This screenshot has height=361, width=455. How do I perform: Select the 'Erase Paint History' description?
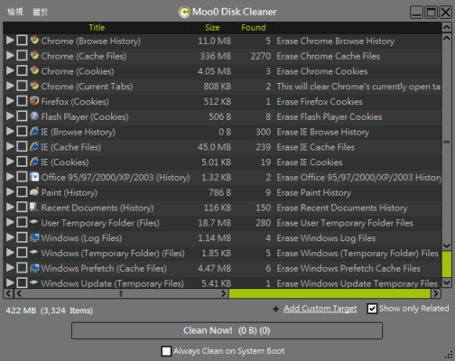pos(313,192)
